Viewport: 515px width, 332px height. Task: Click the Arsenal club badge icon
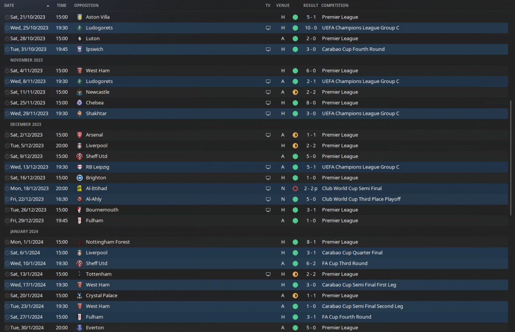[79, 135]
